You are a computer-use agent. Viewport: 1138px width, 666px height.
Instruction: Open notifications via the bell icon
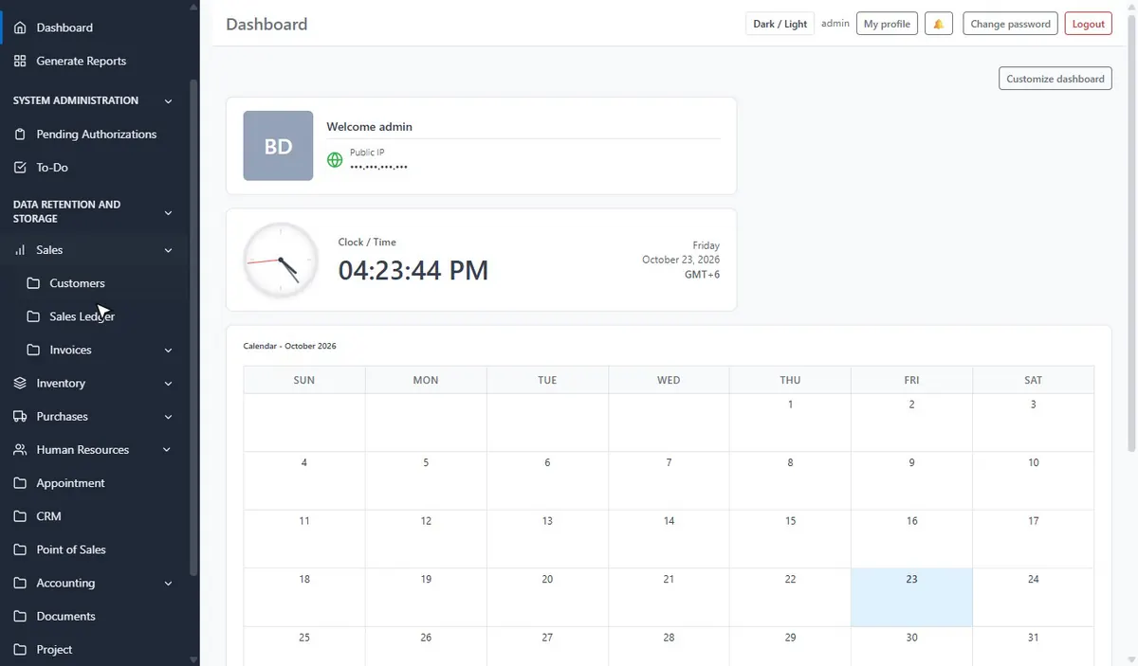point(939,24)
